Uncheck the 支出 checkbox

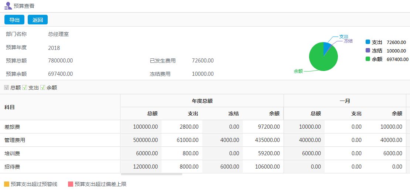pyautogui.click(x=24, y=88)
